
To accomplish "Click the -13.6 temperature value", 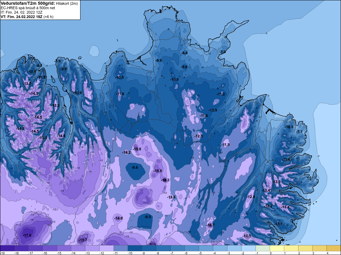I will pos(171,197).
